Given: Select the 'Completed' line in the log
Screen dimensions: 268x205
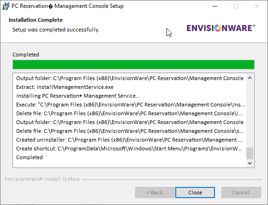Looking at the screenshot, I should coord(30,157).
